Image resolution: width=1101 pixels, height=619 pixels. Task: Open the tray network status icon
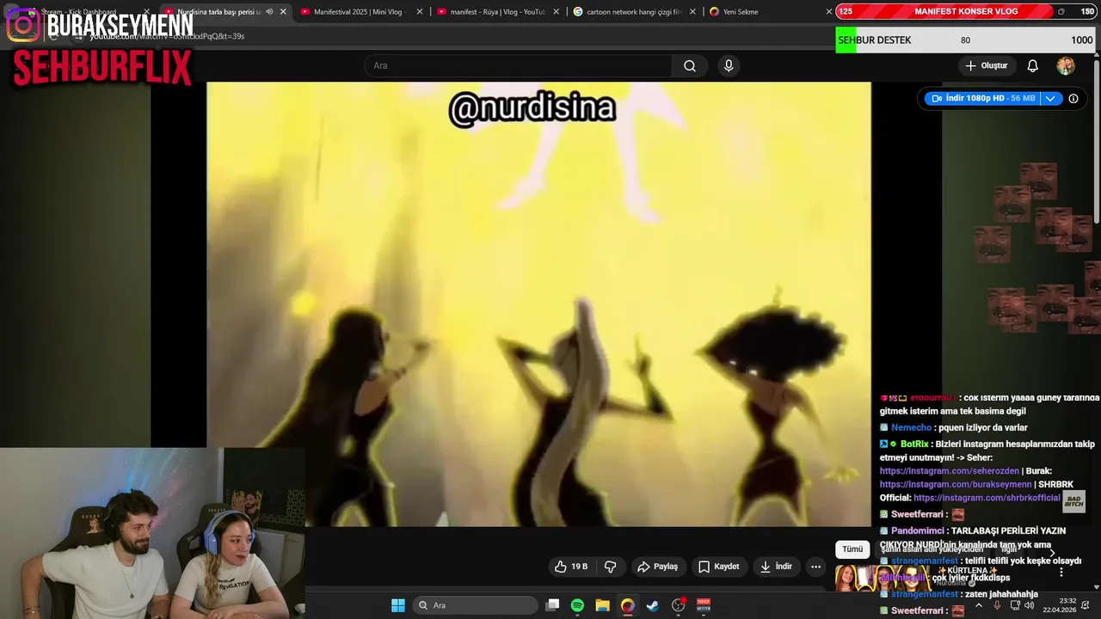pos(1015,605)
